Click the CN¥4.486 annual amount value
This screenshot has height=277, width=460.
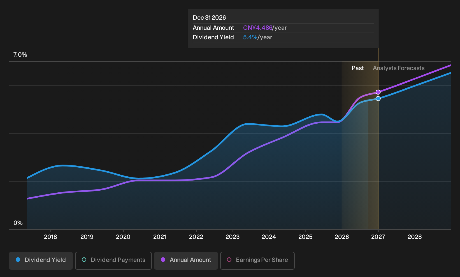click(258, 28)
